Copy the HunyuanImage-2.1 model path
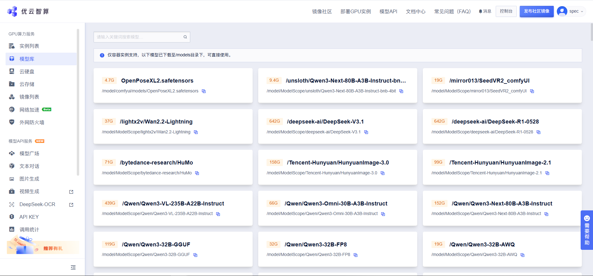The height and width of the screenshot is (276, 593). coord(547,173)
